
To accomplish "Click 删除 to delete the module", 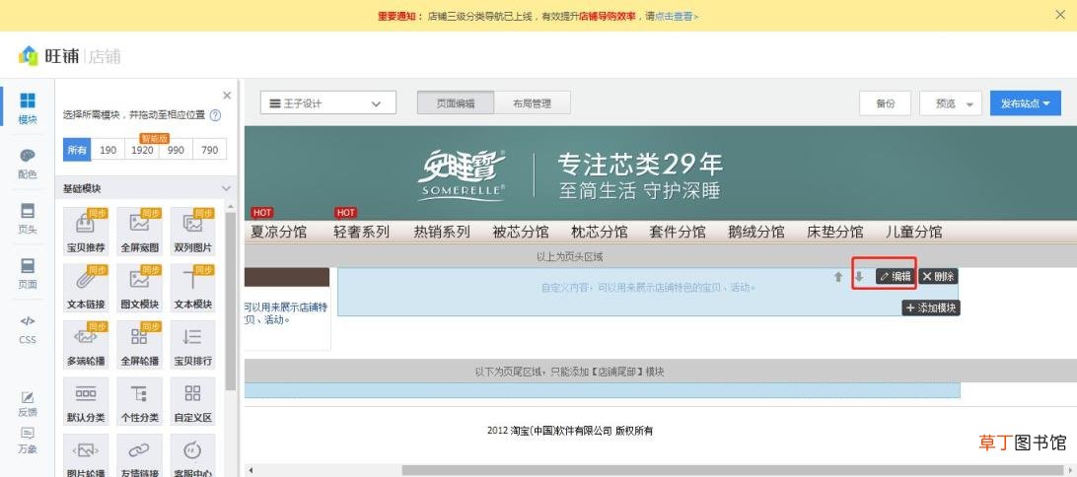I will click(938, 277).
